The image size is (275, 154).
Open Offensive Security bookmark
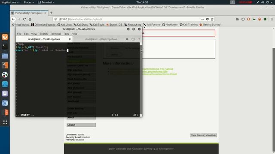pyautogui.click(x=43, y=25)
